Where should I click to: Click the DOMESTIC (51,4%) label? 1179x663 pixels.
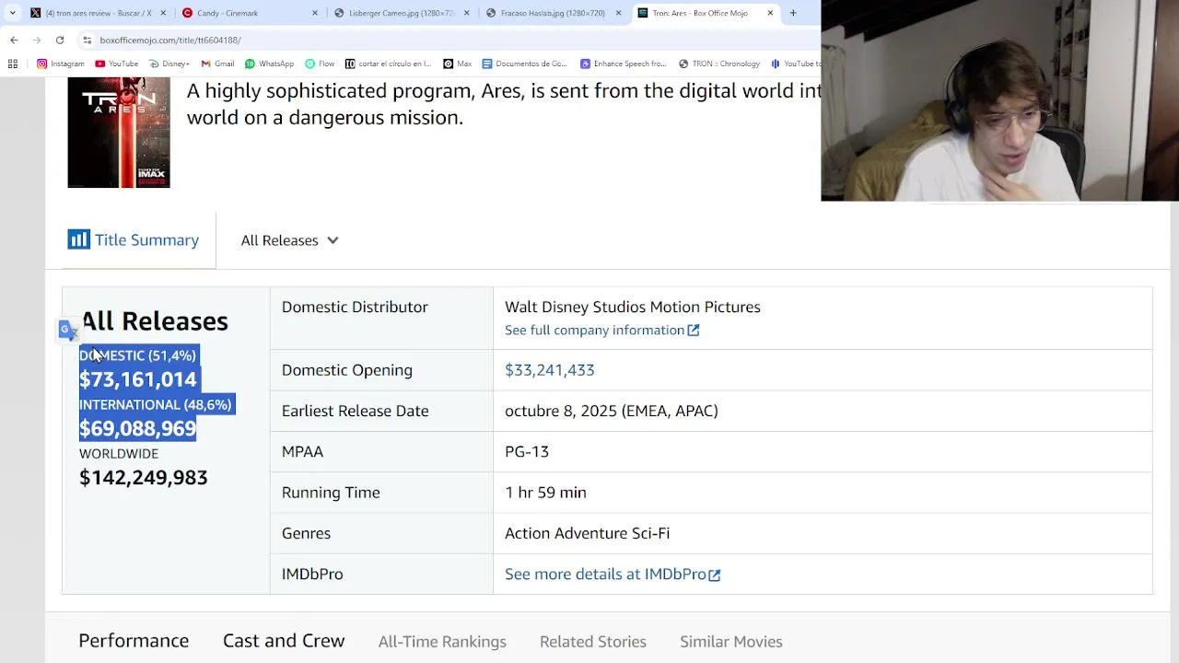point(137,355)
